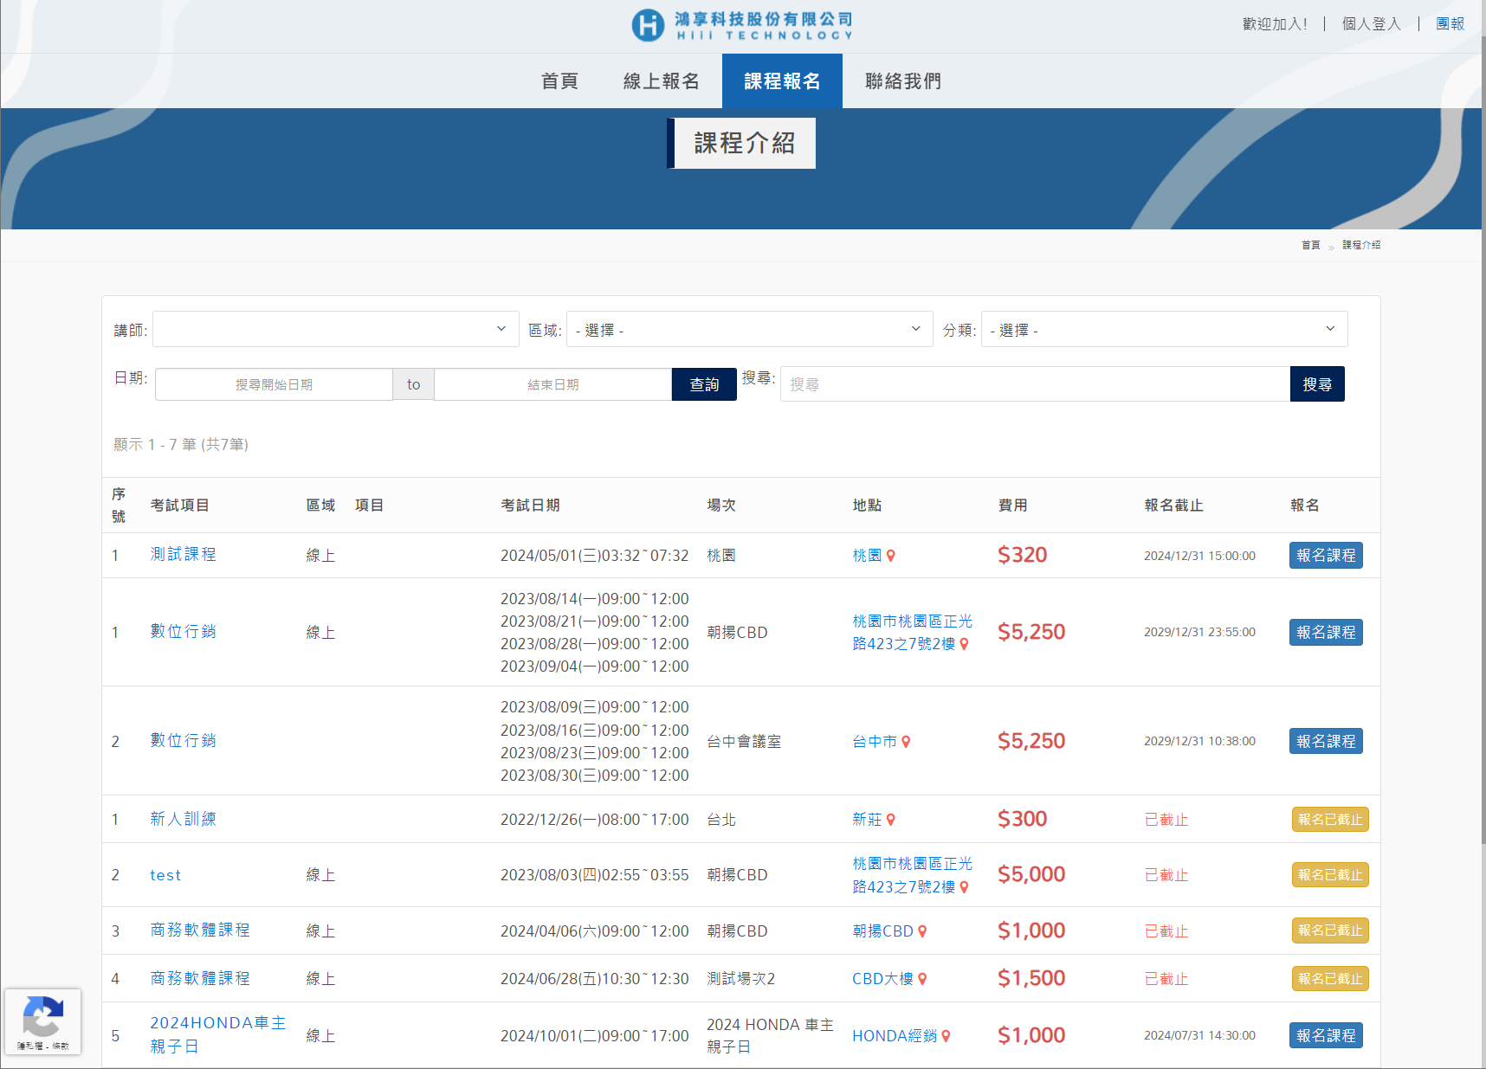This screenshot has width=1486, height=1069.
Task: Click the 搜尋 keyword search input
Action: (1035, 384)
